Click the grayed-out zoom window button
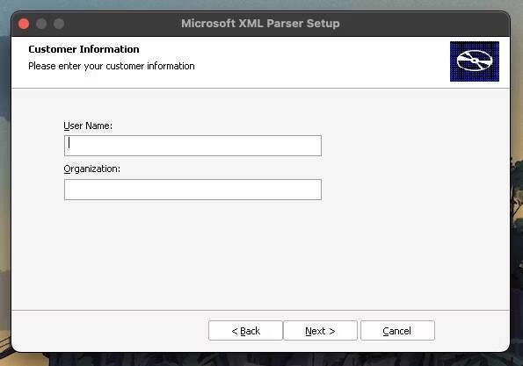 pos(59,24)
